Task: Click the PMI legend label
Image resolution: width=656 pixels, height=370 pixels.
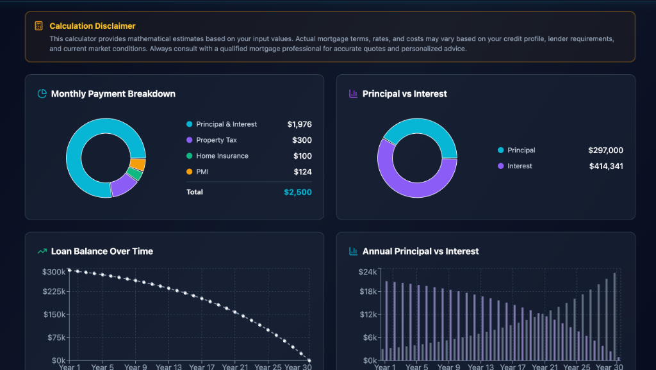Action: [x=202, y=172]
